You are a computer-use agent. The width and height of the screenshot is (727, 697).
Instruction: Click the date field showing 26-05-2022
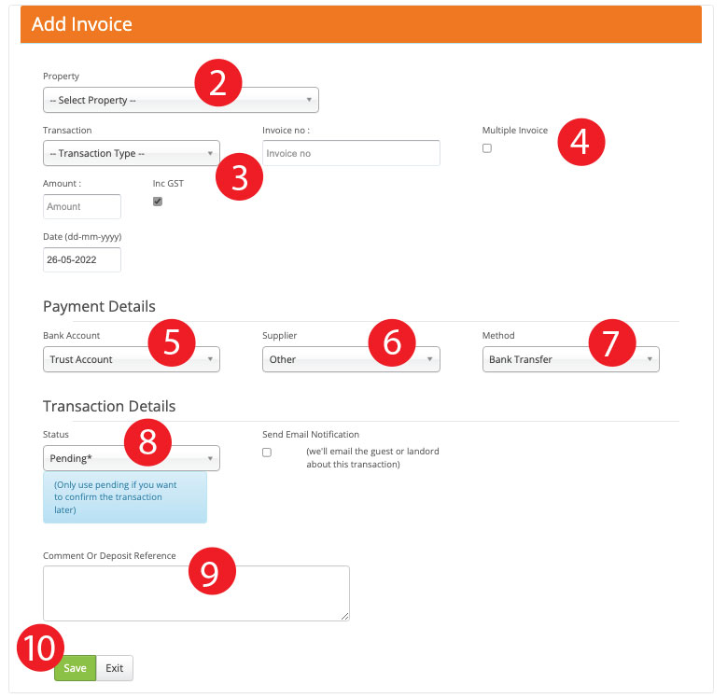pyautogui.click(x=82, y=259)
